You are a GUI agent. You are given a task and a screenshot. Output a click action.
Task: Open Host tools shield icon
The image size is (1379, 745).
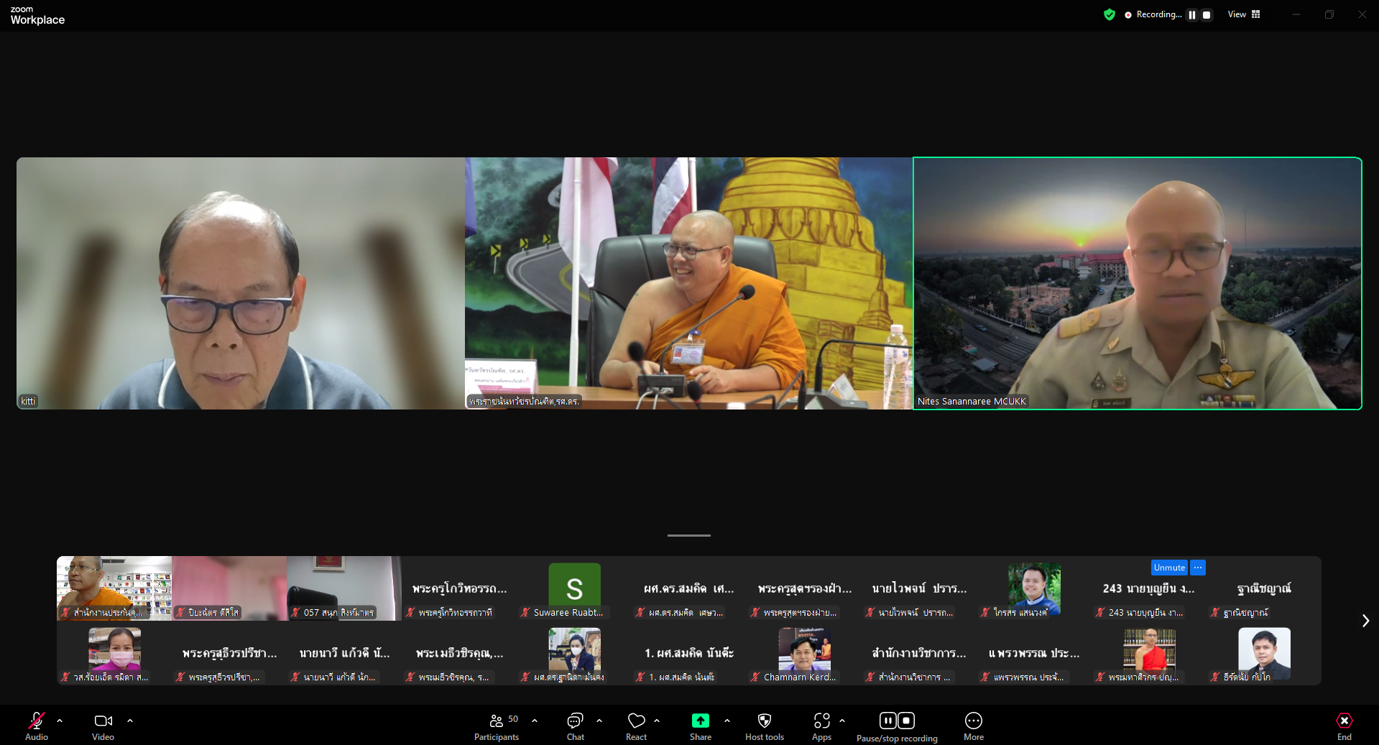pos(764,721)
